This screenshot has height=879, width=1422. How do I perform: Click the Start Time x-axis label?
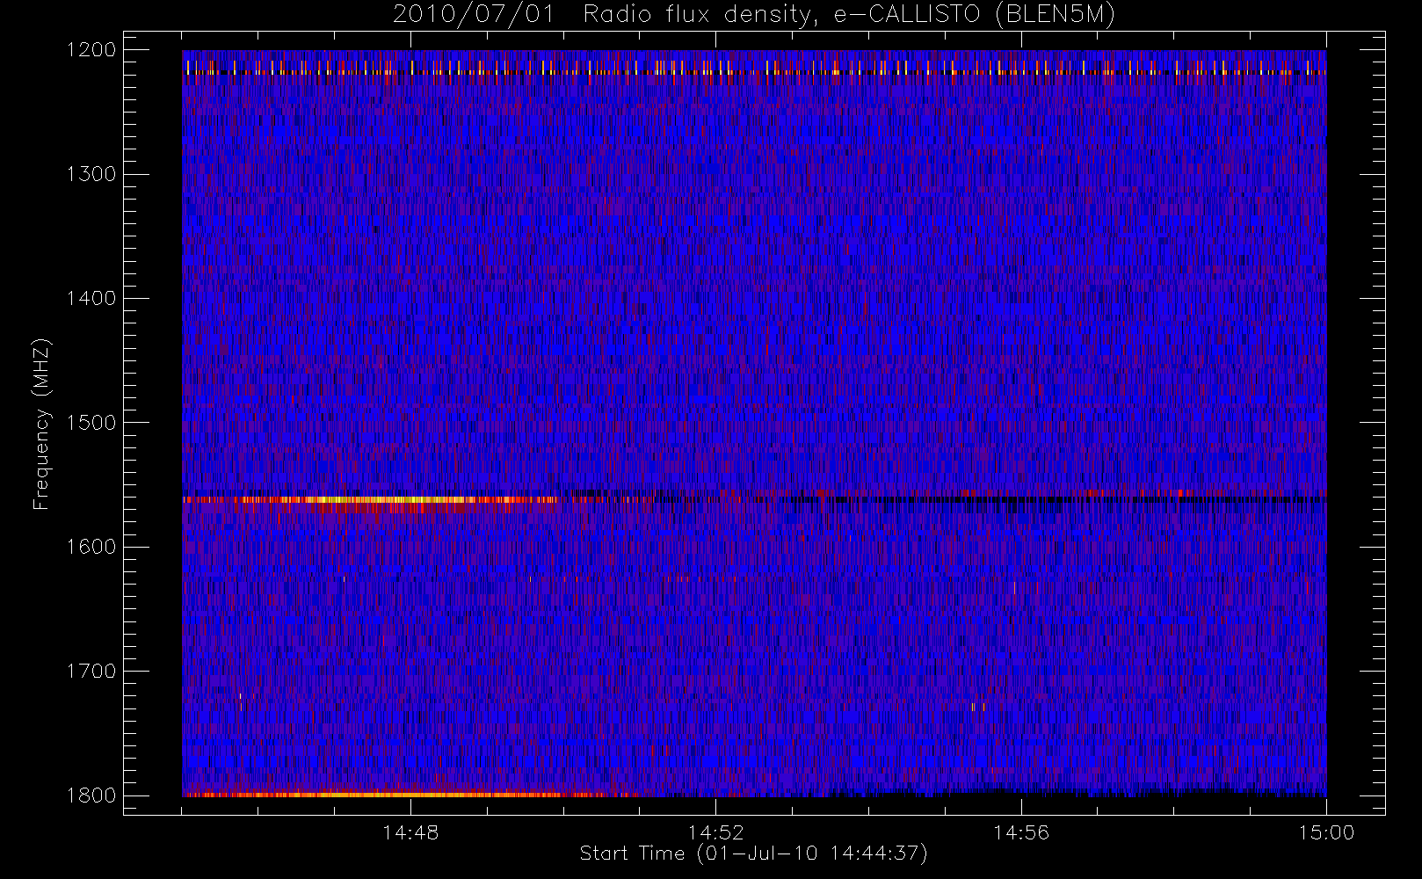click(x=754, y=854)
